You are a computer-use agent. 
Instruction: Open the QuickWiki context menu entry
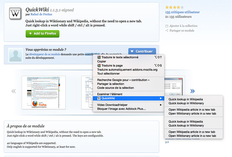click(x=129, y=98)
